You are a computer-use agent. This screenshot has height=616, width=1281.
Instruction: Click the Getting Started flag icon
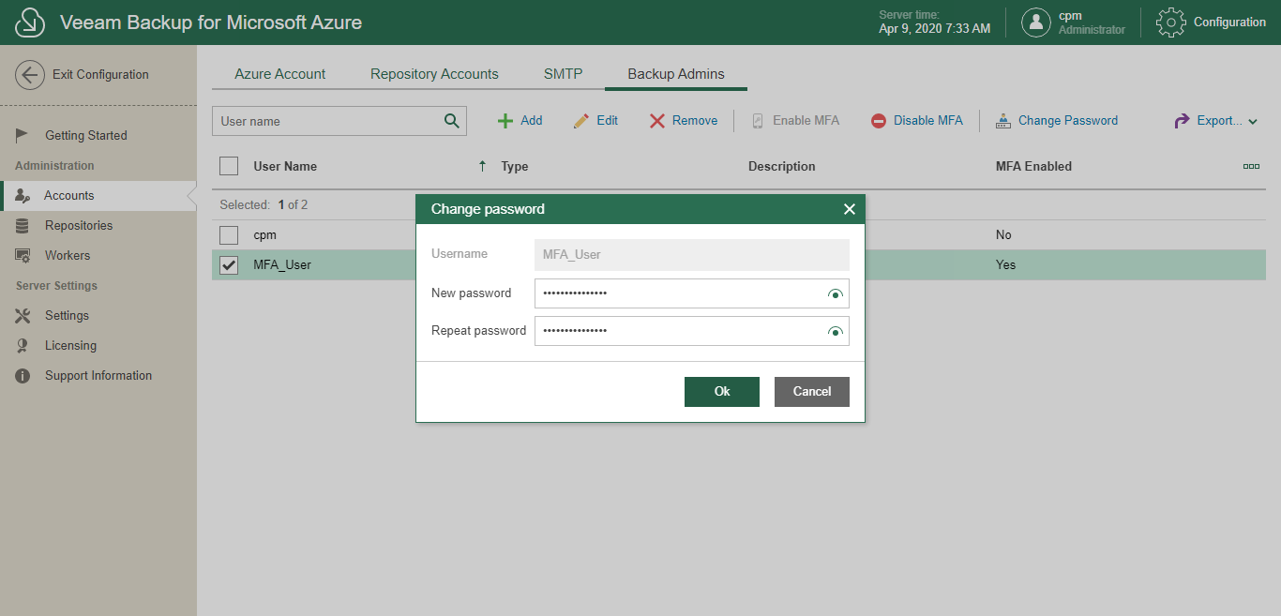(x=23, y=135)
